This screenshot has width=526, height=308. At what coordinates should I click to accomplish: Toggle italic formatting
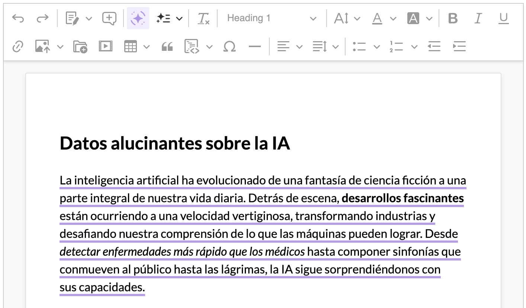[478, 18]
